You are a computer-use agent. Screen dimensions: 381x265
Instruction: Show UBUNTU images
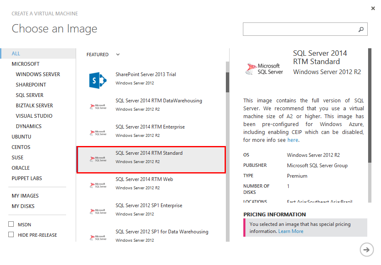(21, 137)
